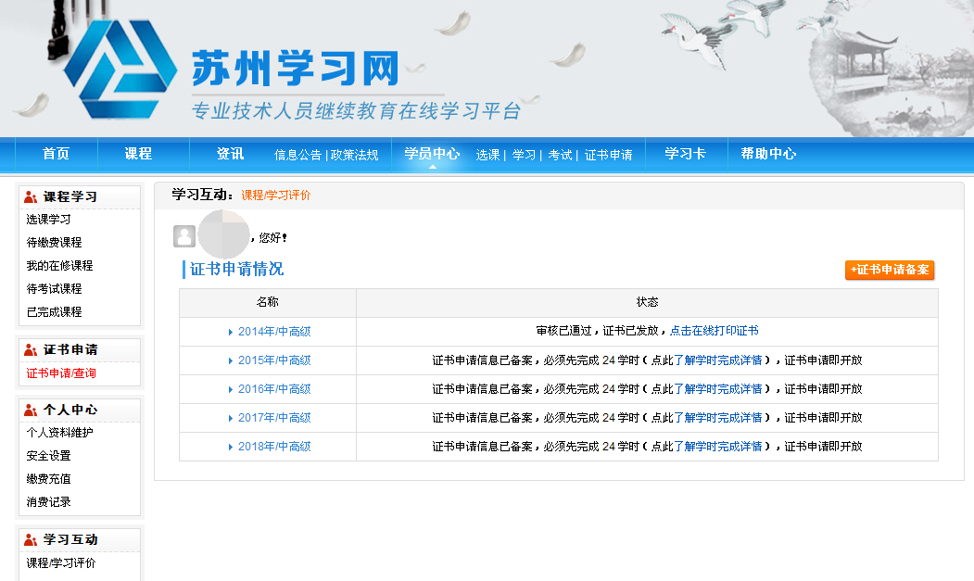Viewport: 974px width, 581px height.
Task: Expand the 2014年/中高级 row arrow
Action: tap(231, 332)
